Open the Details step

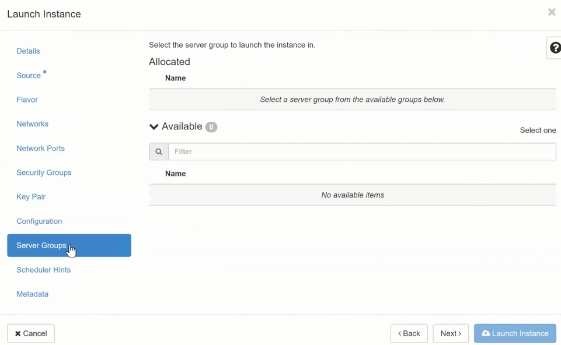click(x=28, y=51)
